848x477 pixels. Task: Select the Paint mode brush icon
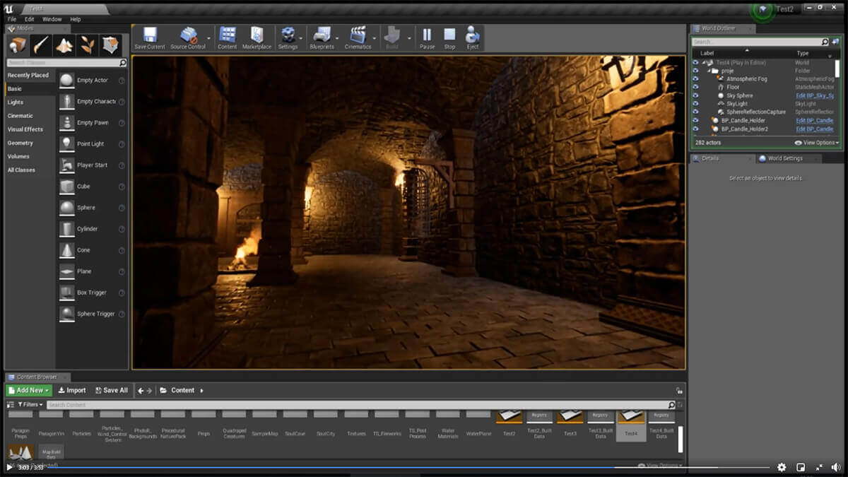point(41,45)
